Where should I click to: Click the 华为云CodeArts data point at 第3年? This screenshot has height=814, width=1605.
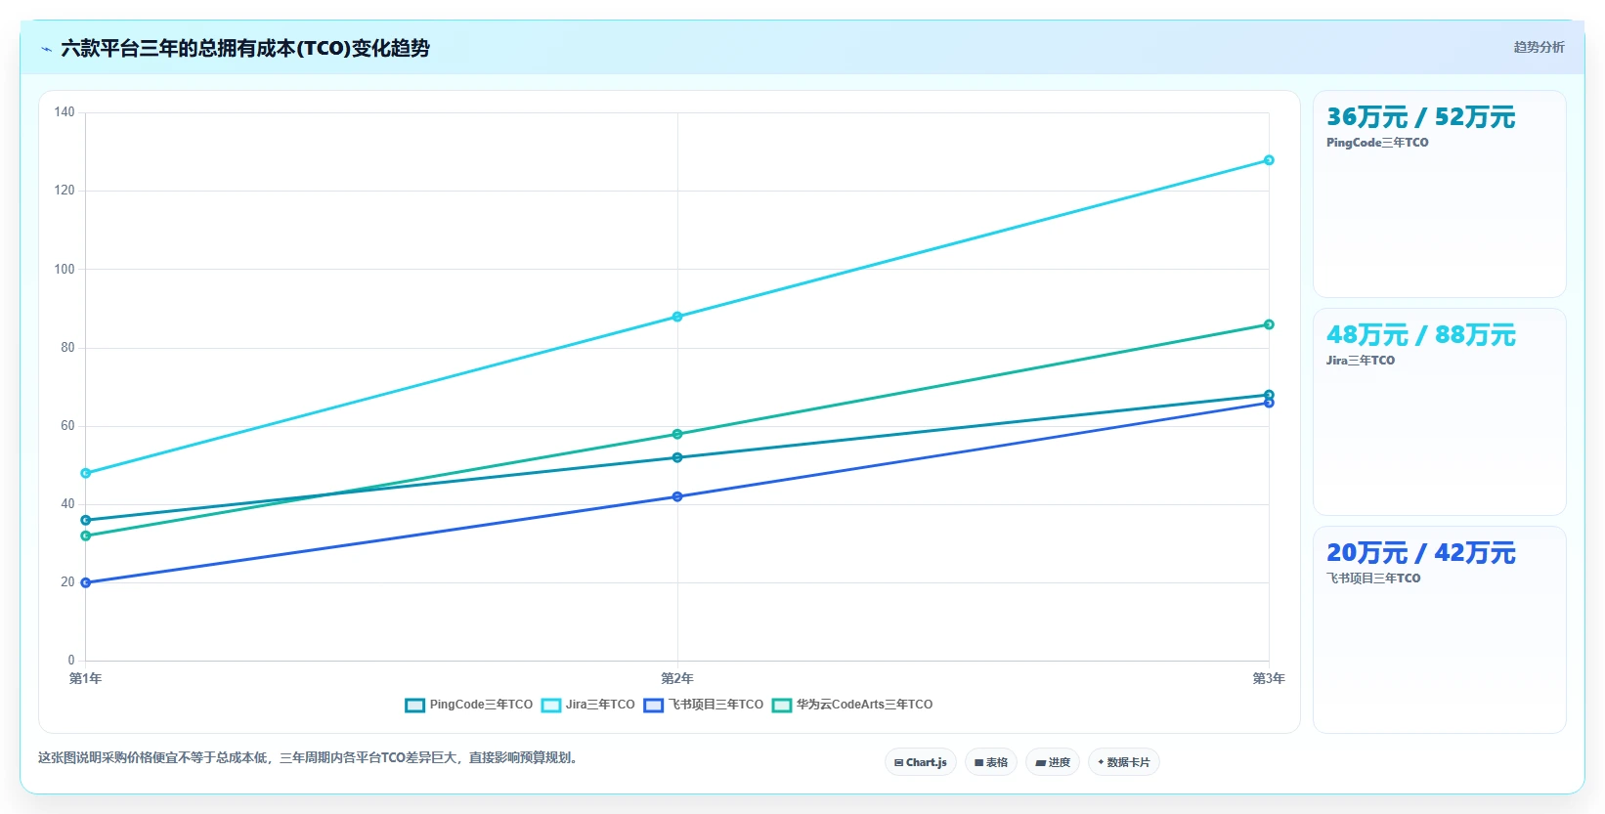[x=1269, y=324]
